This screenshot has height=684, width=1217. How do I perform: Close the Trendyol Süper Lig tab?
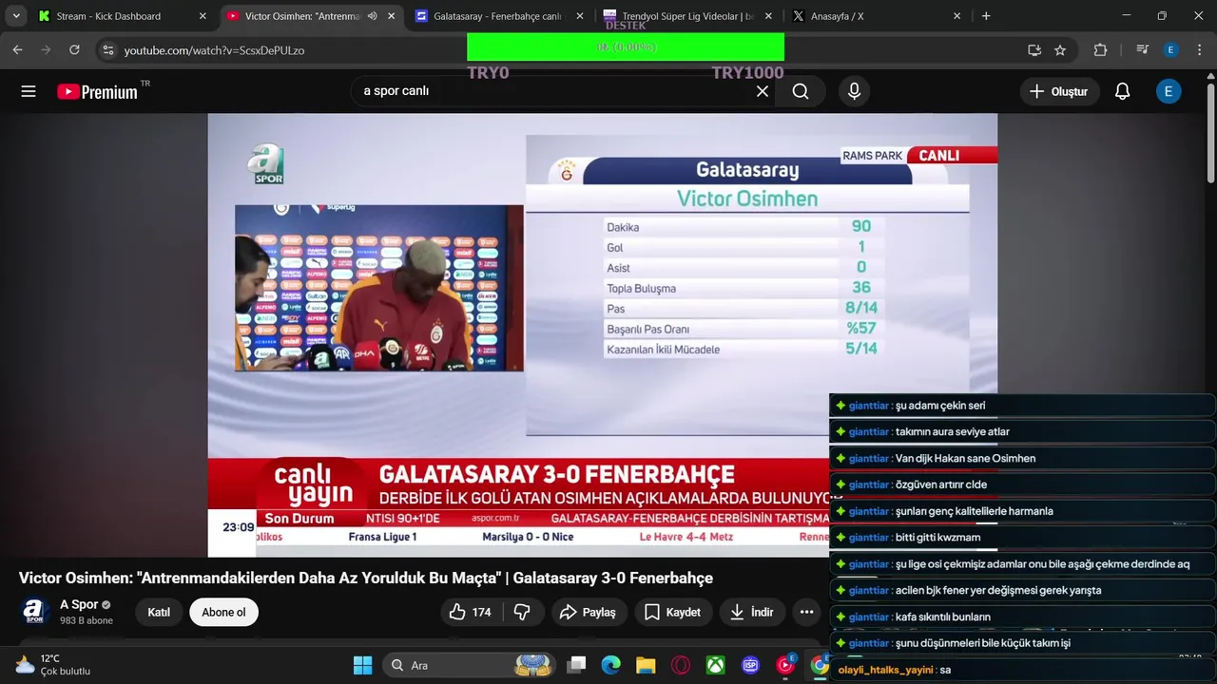pos(768,16)
